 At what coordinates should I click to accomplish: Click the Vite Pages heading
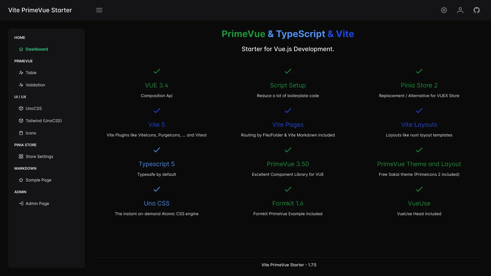[x=288, y=125]
